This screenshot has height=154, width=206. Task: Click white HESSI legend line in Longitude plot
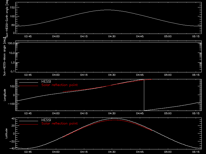point(29,82)
